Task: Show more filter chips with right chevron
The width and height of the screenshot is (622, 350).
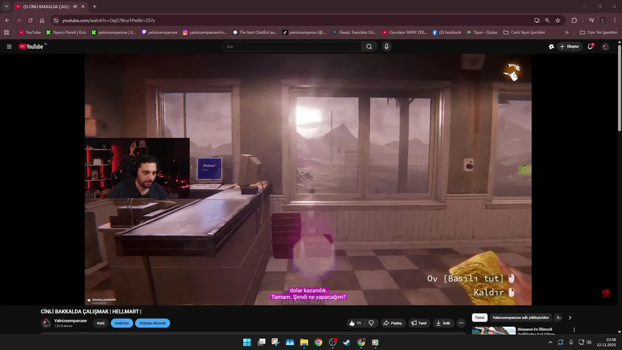Action: click(x=570, y=318)
